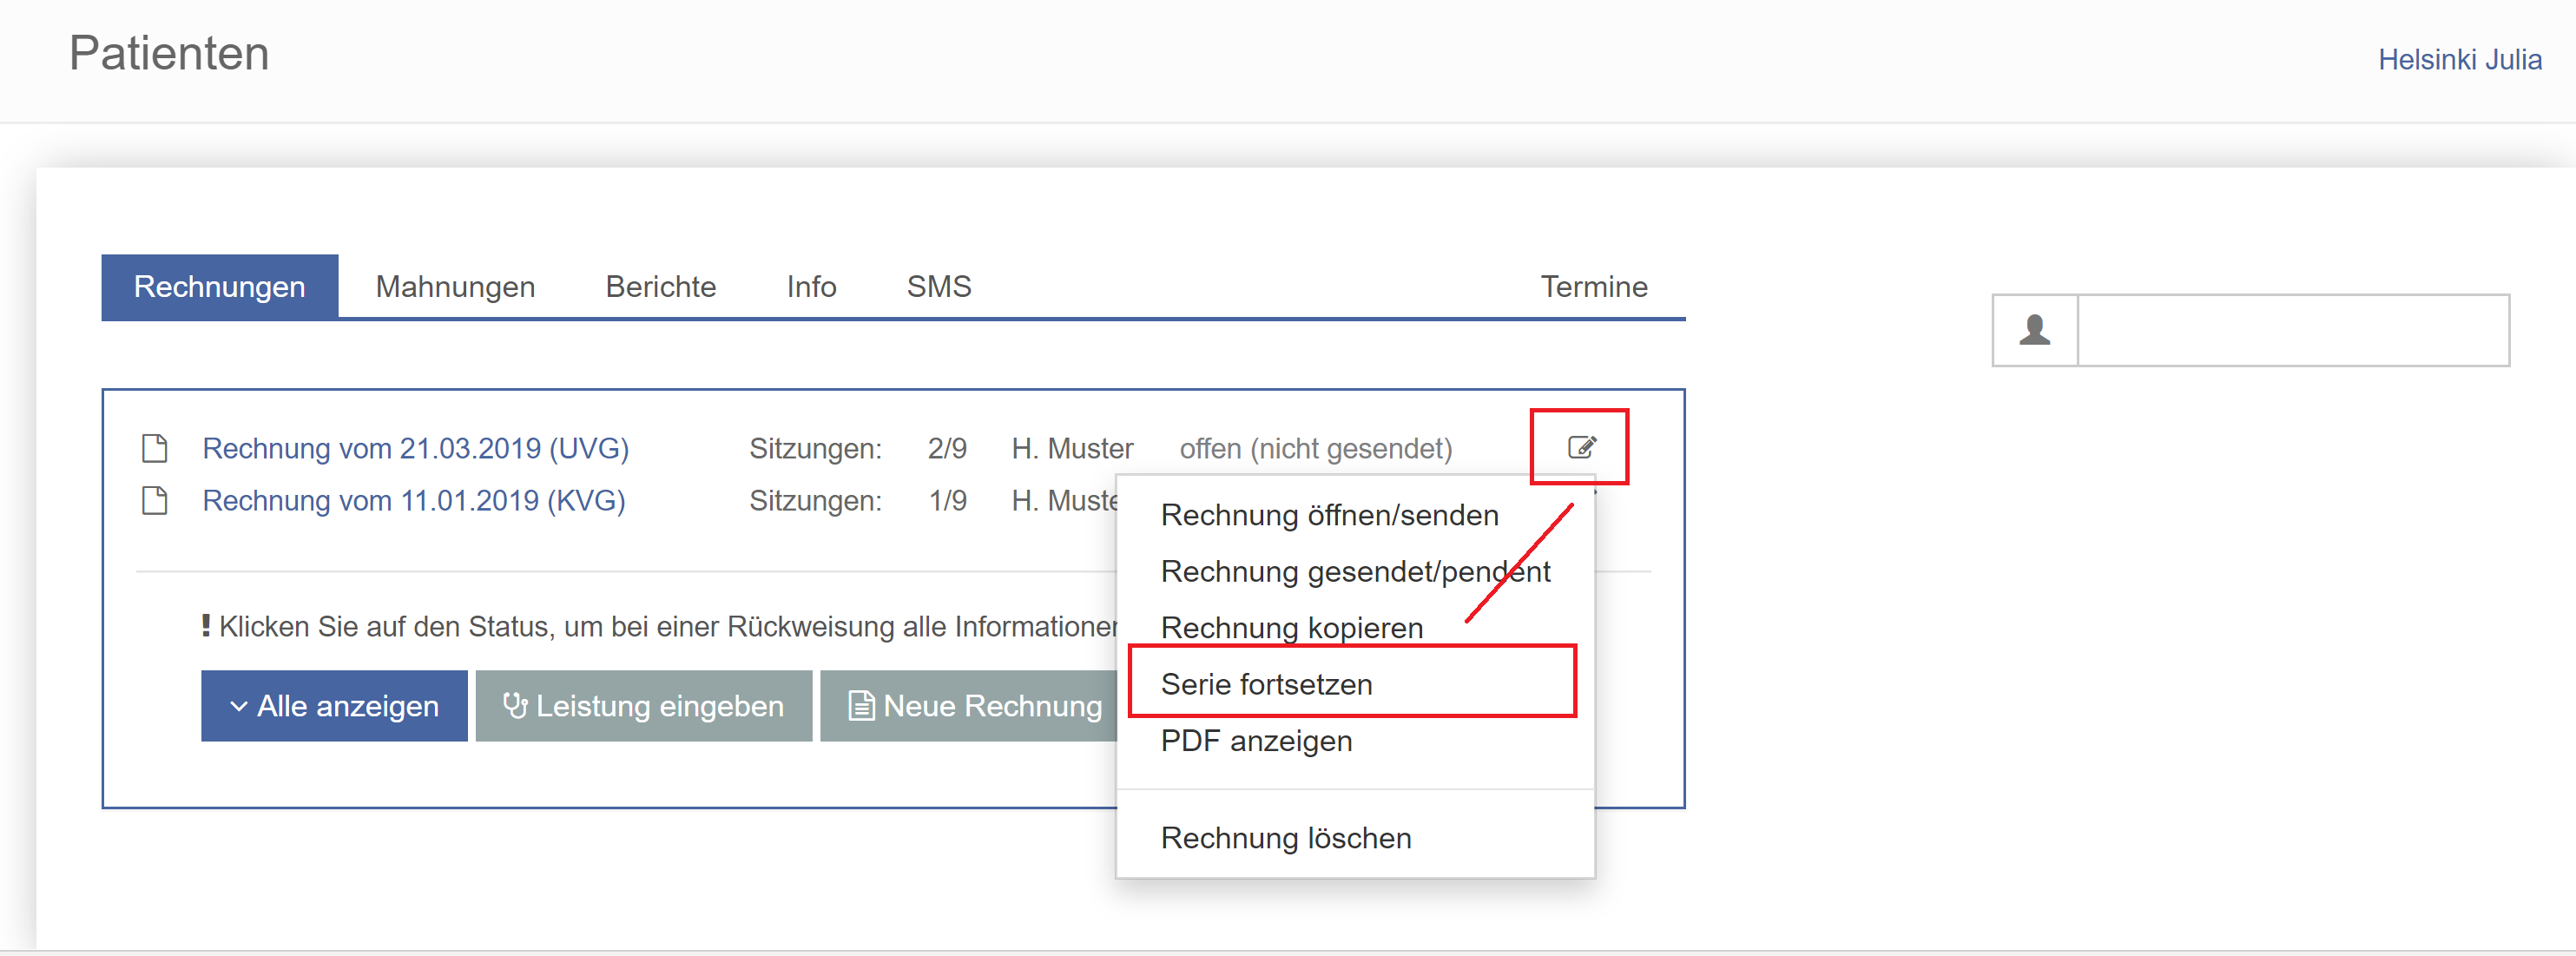Viewport: 2576px width, 956px height.
Task: Click the document icon beside the 11.01.2019 invoice
Action: (x=155, y=500)
